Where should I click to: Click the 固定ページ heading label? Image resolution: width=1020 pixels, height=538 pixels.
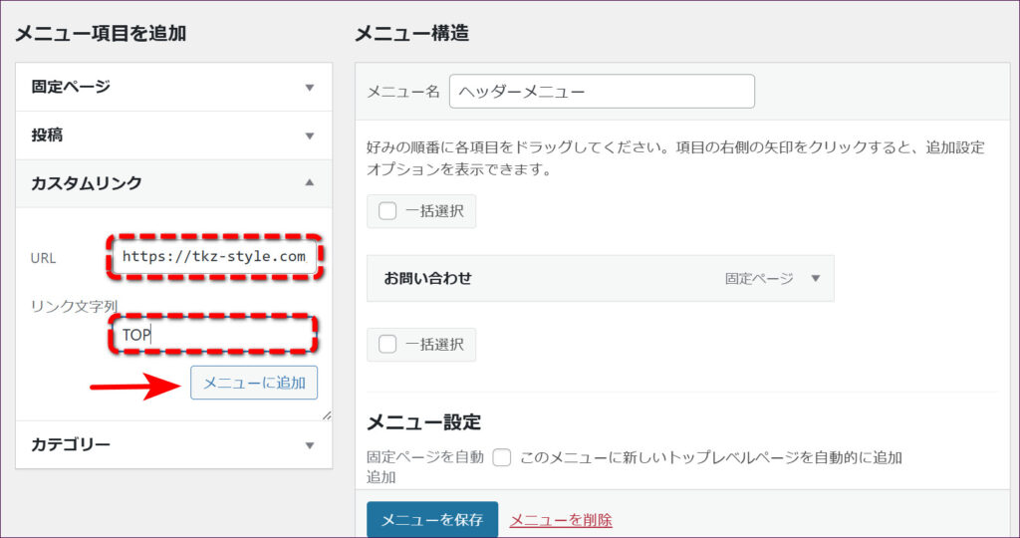point(71,88)
